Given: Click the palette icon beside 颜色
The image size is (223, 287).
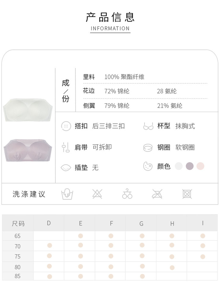Looking at the screenshot, I should pyautogui.click(x=148, y=166).
